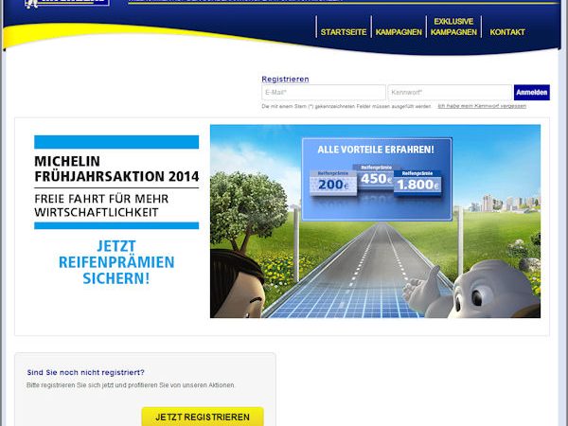Image resolution: width=568 pixels, height=426 pixels.
Task: Click the Anmelden login button
Action: 531,93
